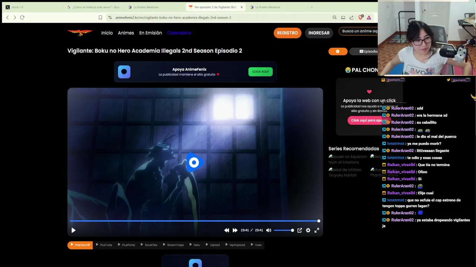The width and height of the screenshot is (476, 267).
Task: Bookmark this page with the bookmark icon
Action: click(100, 17)
